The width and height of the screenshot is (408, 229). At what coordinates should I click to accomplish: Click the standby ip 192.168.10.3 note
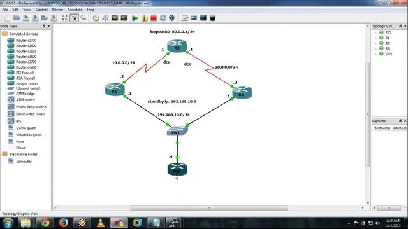171,102
